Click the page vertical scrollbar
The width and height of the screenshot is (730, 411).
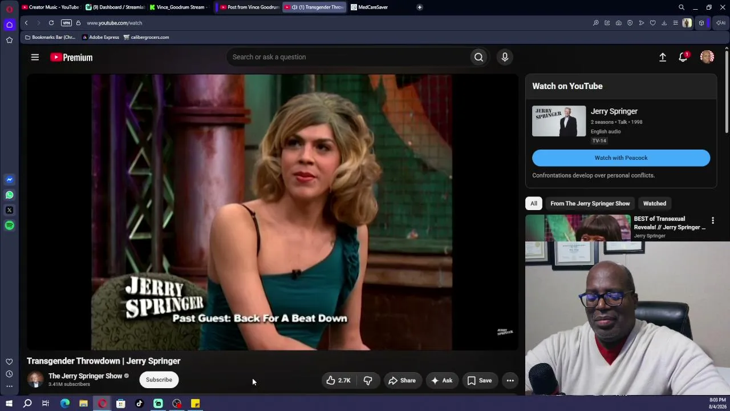pyautogui.click(x=727, y=91)
